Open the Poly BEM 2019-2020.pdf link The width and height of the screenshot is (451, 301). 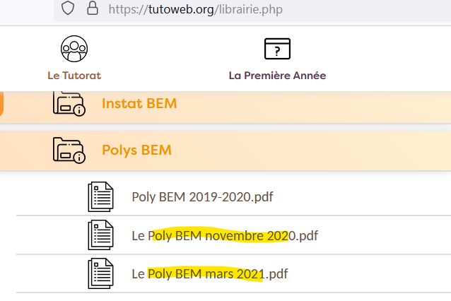click(x=202, y=196)
